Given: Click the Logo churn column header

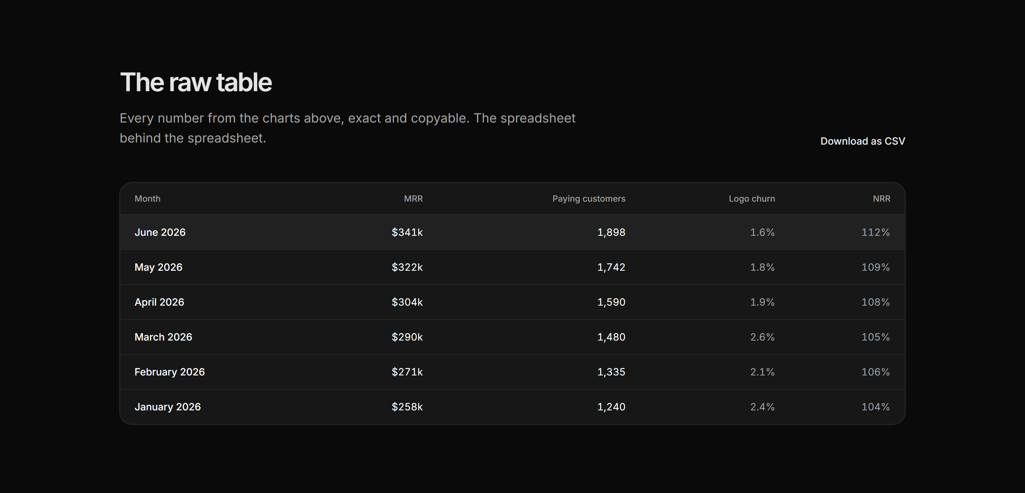Looking at the screenshot, I should pyautogui.click(x=752, y=199).
